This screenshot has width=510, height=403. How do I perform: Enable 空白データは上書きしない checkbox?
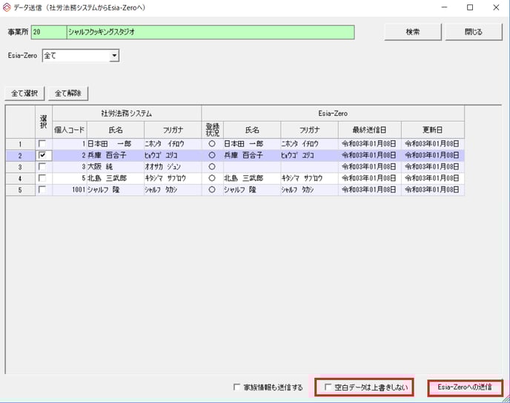point(328,387)
